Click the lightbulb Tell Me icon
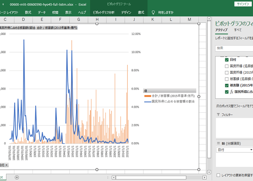Image resolution: width=253 pixels, height=181 pixels. coord(153,12)
